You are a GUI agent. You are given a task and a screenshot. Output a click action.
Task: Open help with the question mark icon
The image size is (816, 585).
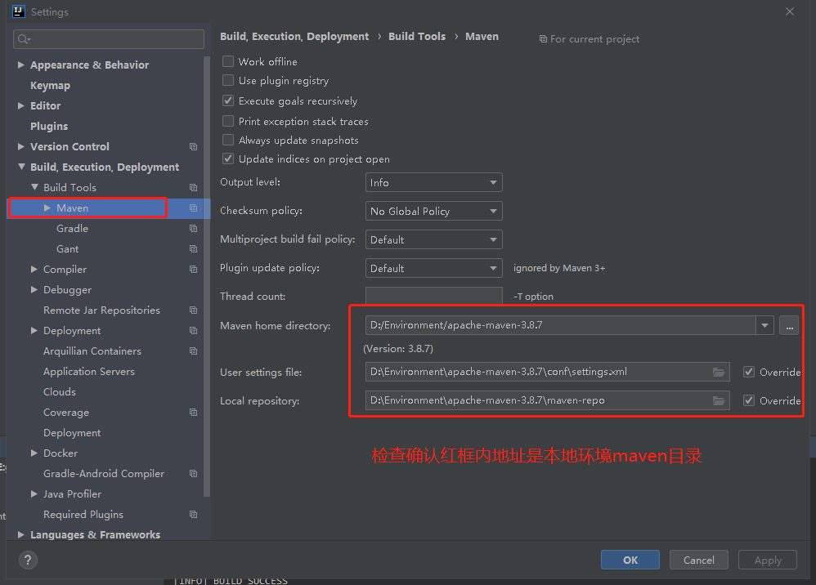(28, 560)
